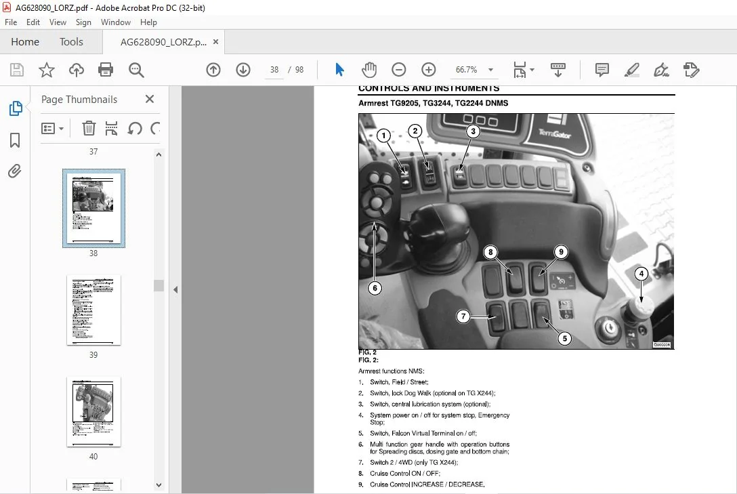737x494 pixels.
Task: Select page 40 thumbnail
Action: (x=93, y=412)
